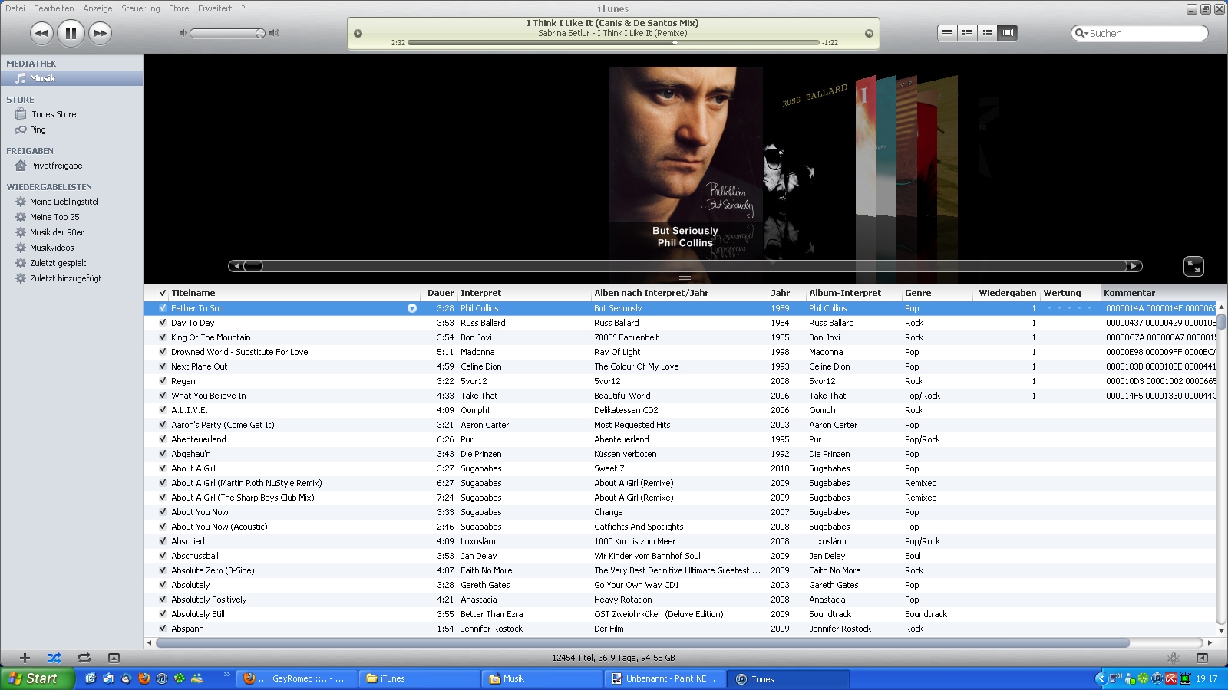Click the previous track rewind button

click(x=41, y=33)
